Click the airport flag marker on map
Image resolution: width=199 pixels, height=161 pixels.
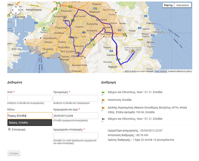tap(133, 51)
